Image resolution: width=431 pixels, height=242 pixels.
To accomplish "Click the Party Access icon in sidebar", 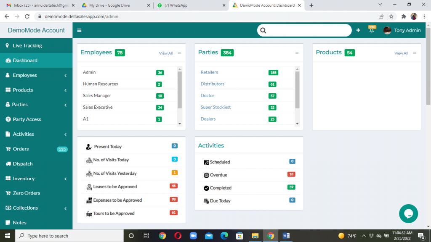I will 8,119.
